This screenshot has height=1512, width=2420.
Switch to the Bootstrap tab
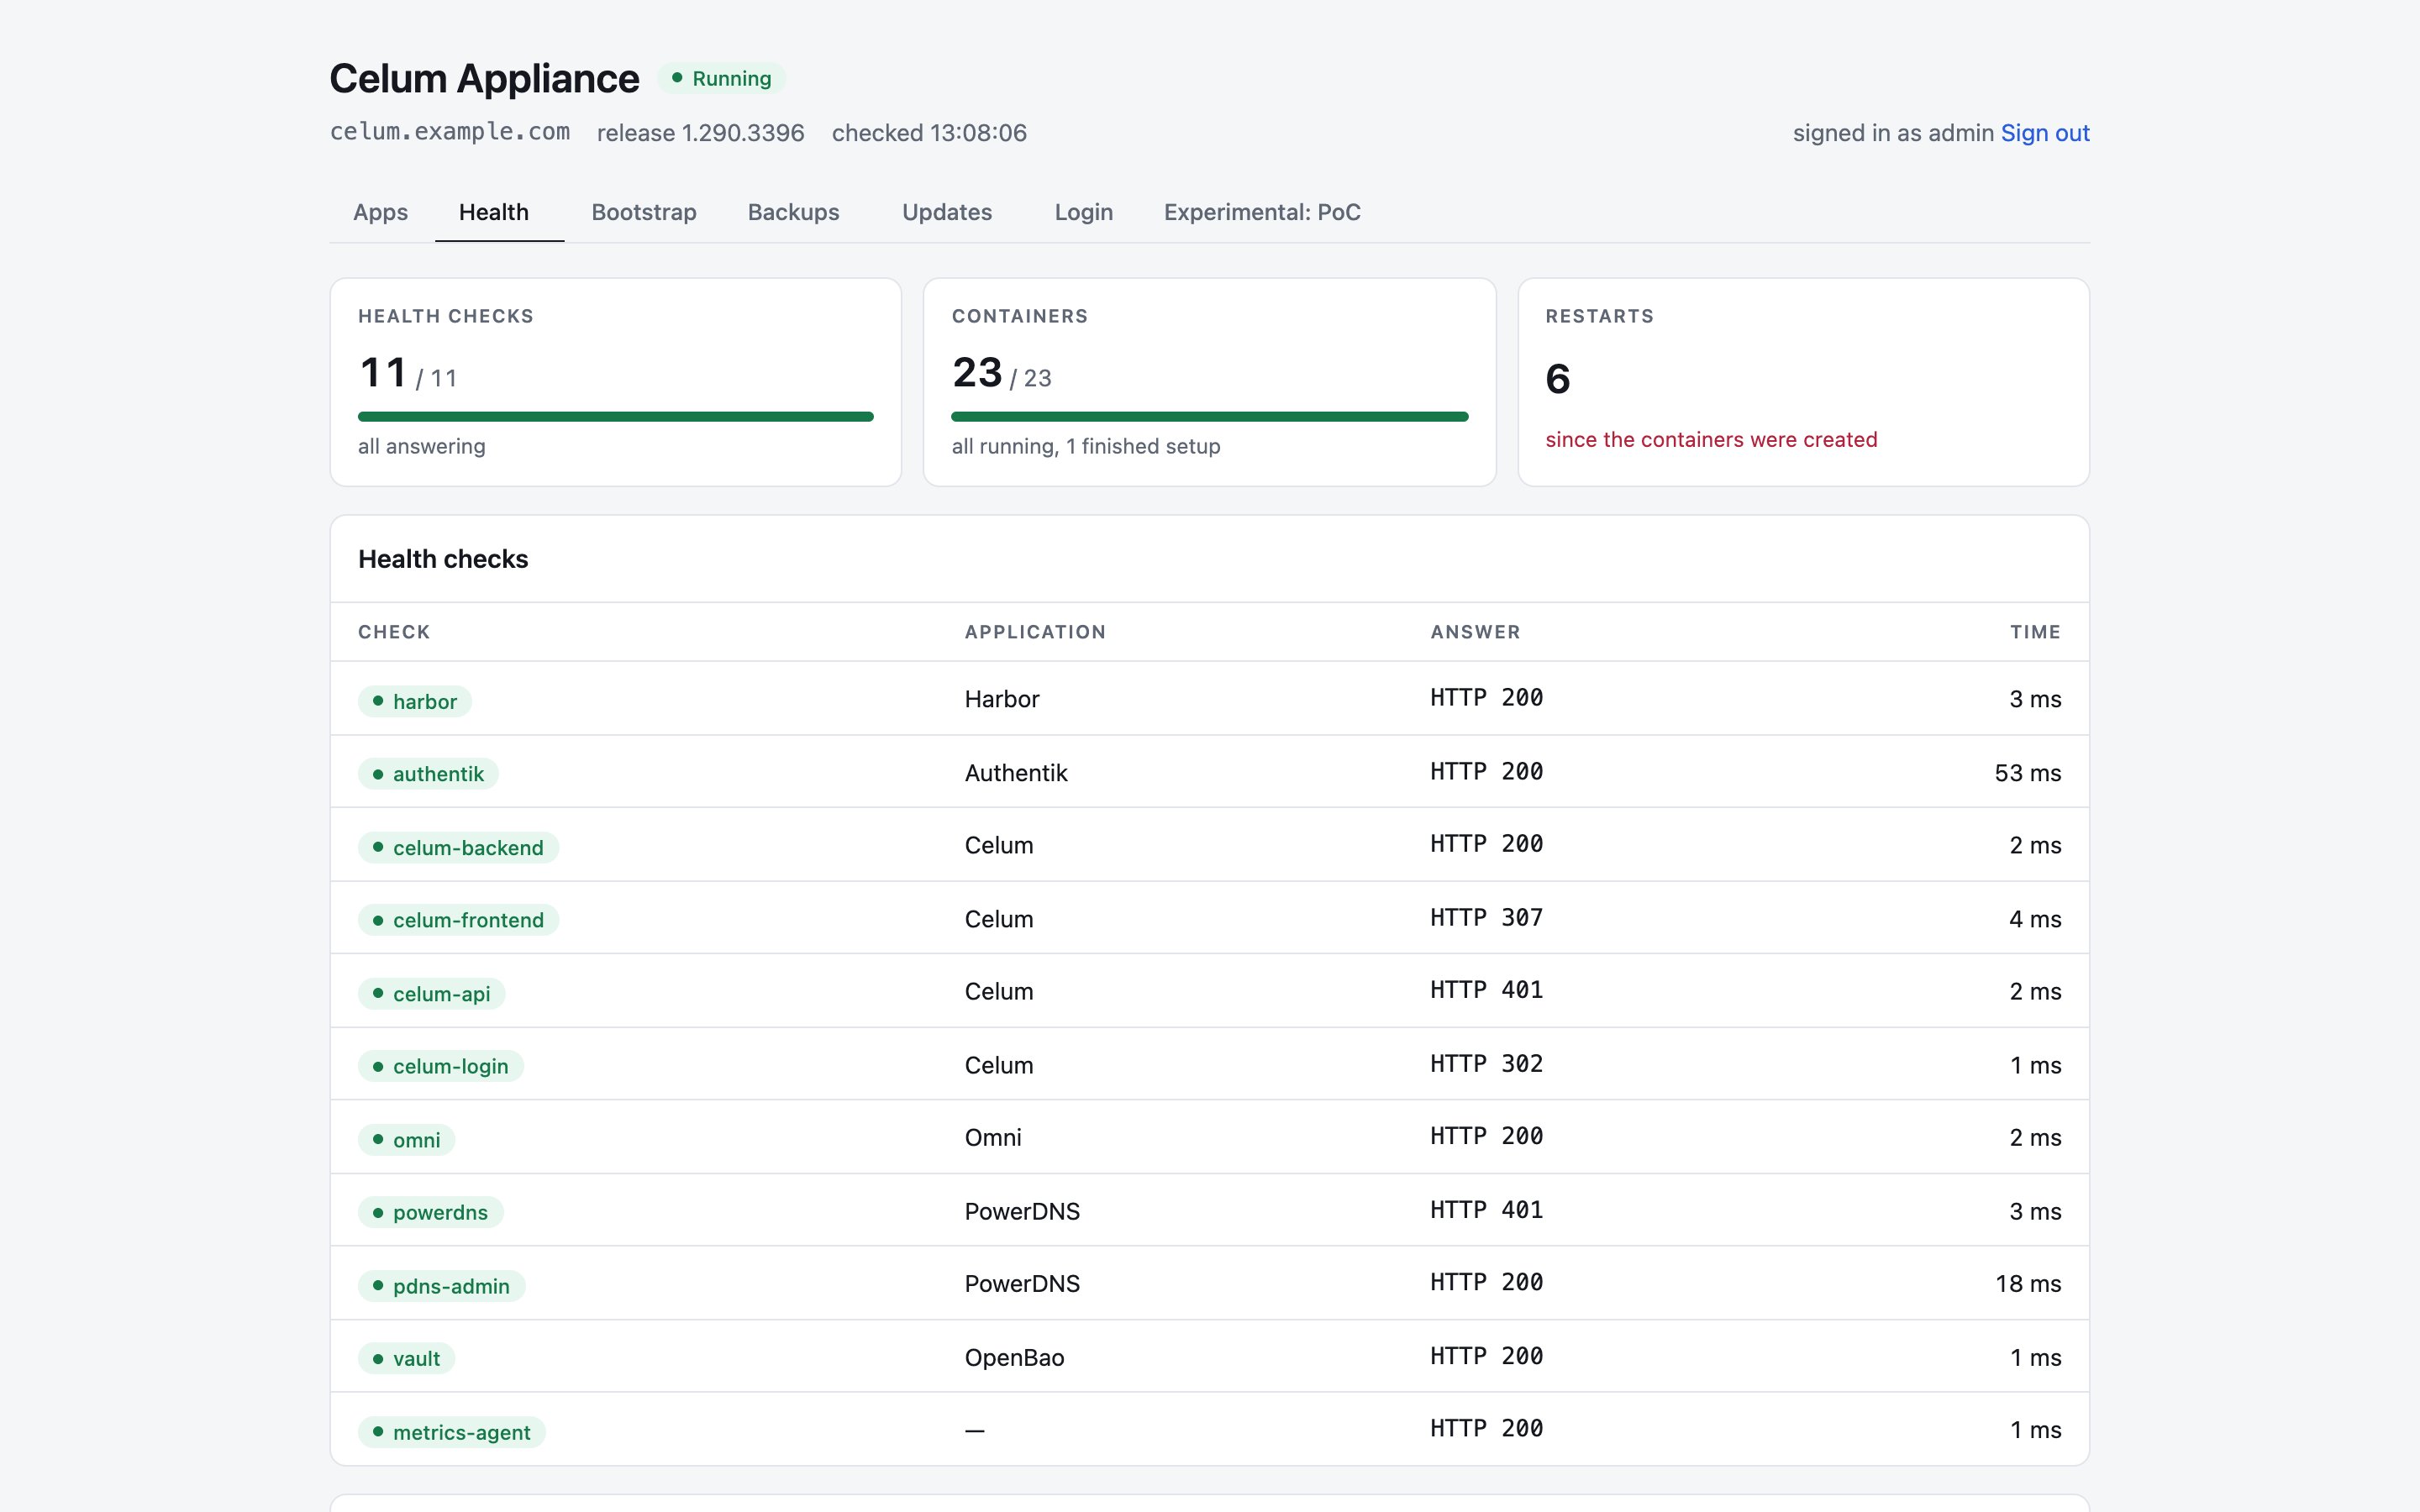tap(644, 212)
